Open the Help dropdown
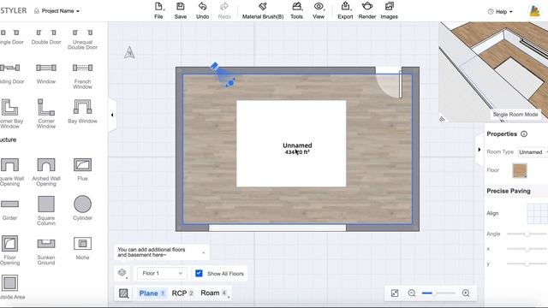548x308 pixels. point(500,11)
